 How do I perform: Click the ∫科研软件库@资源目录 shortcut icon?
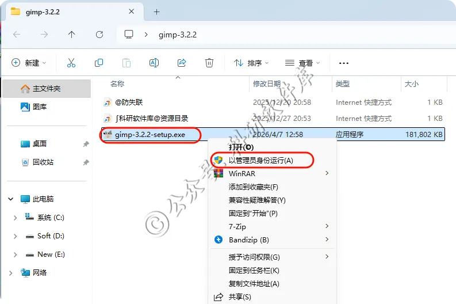coord(108,119)
